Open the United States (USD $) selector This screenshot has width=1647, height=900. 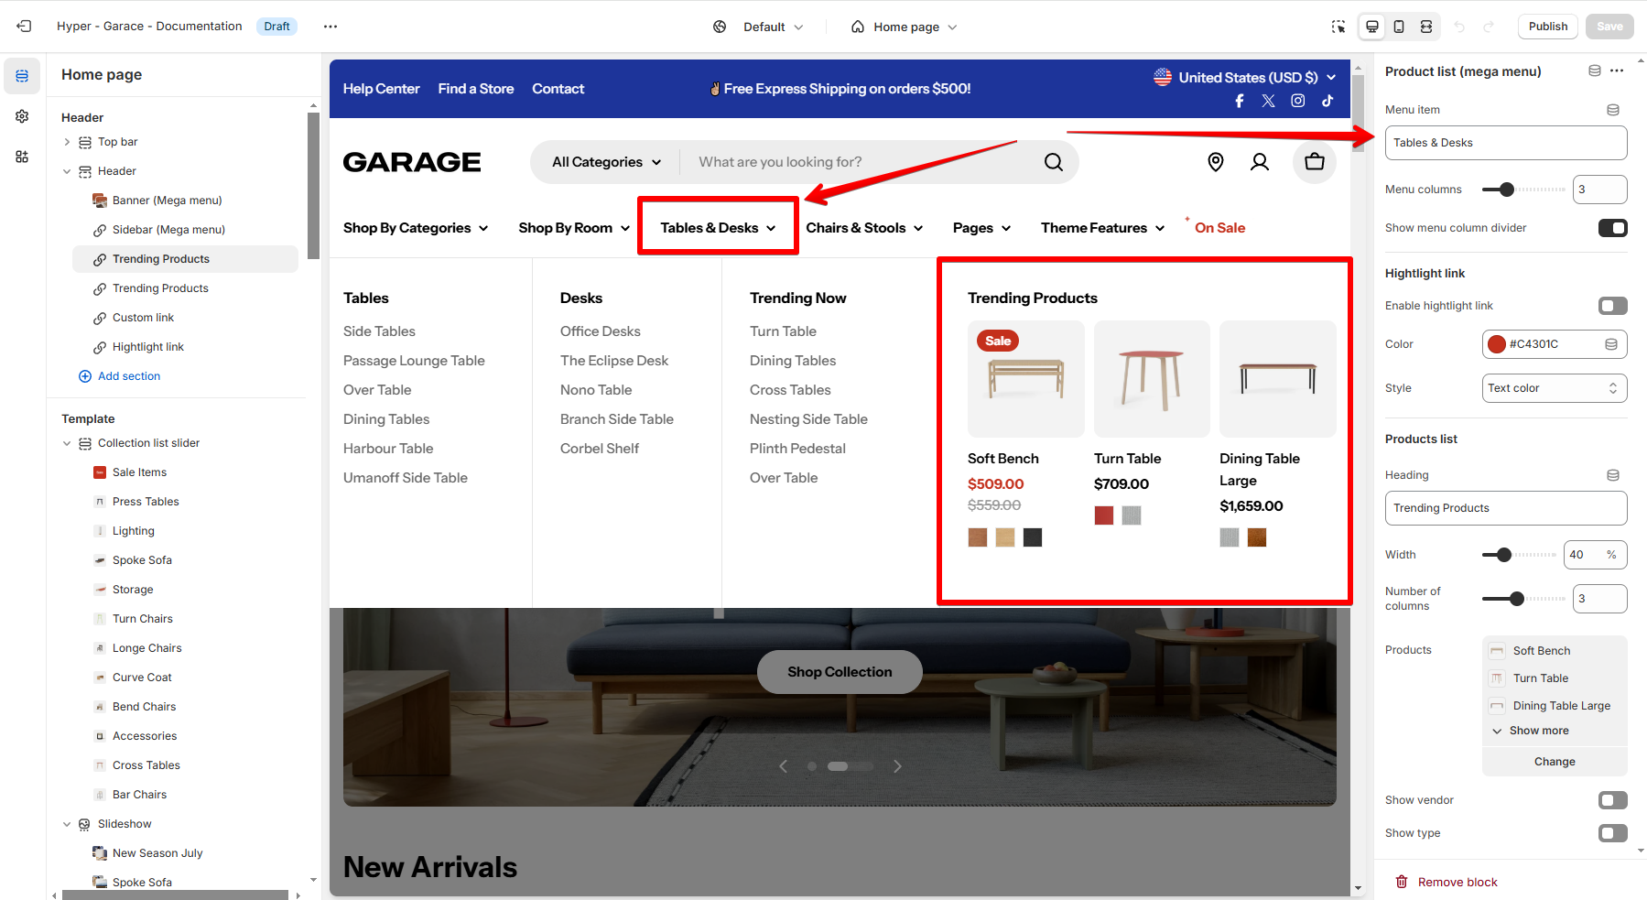pos(1244,78)
